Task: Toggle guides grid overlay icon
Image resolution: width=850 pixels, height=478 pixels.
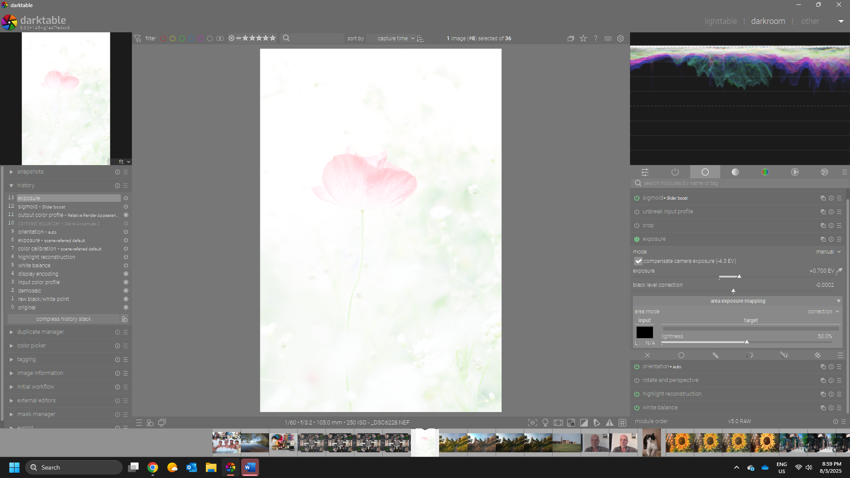Action: pos(622,423)
